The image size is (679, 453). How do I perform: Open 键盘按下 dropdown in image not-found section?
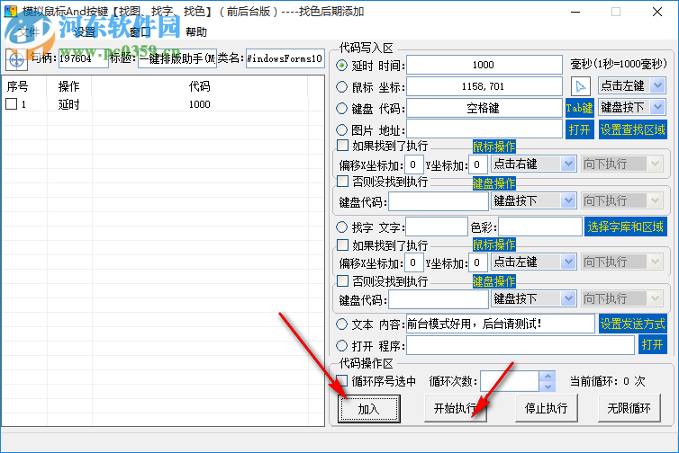[533, 200]
